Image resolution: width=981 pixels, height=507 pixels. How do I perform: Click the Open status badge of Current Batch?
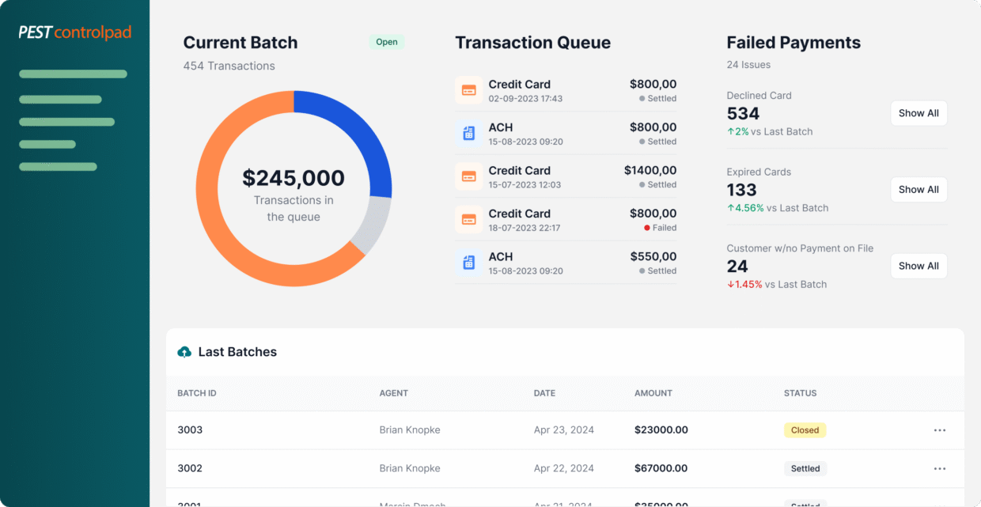point(386,42)
